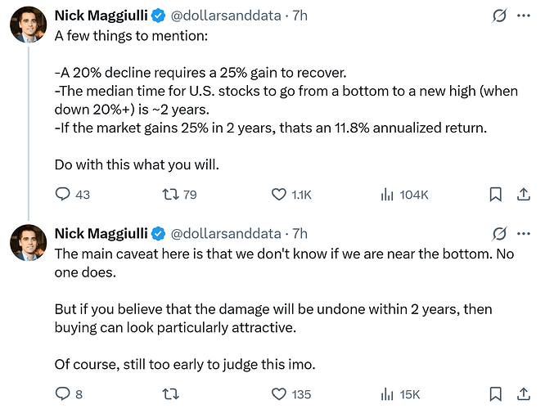Share the second tweet
This screenshot has width=545, height=409.
pos(524,394)
